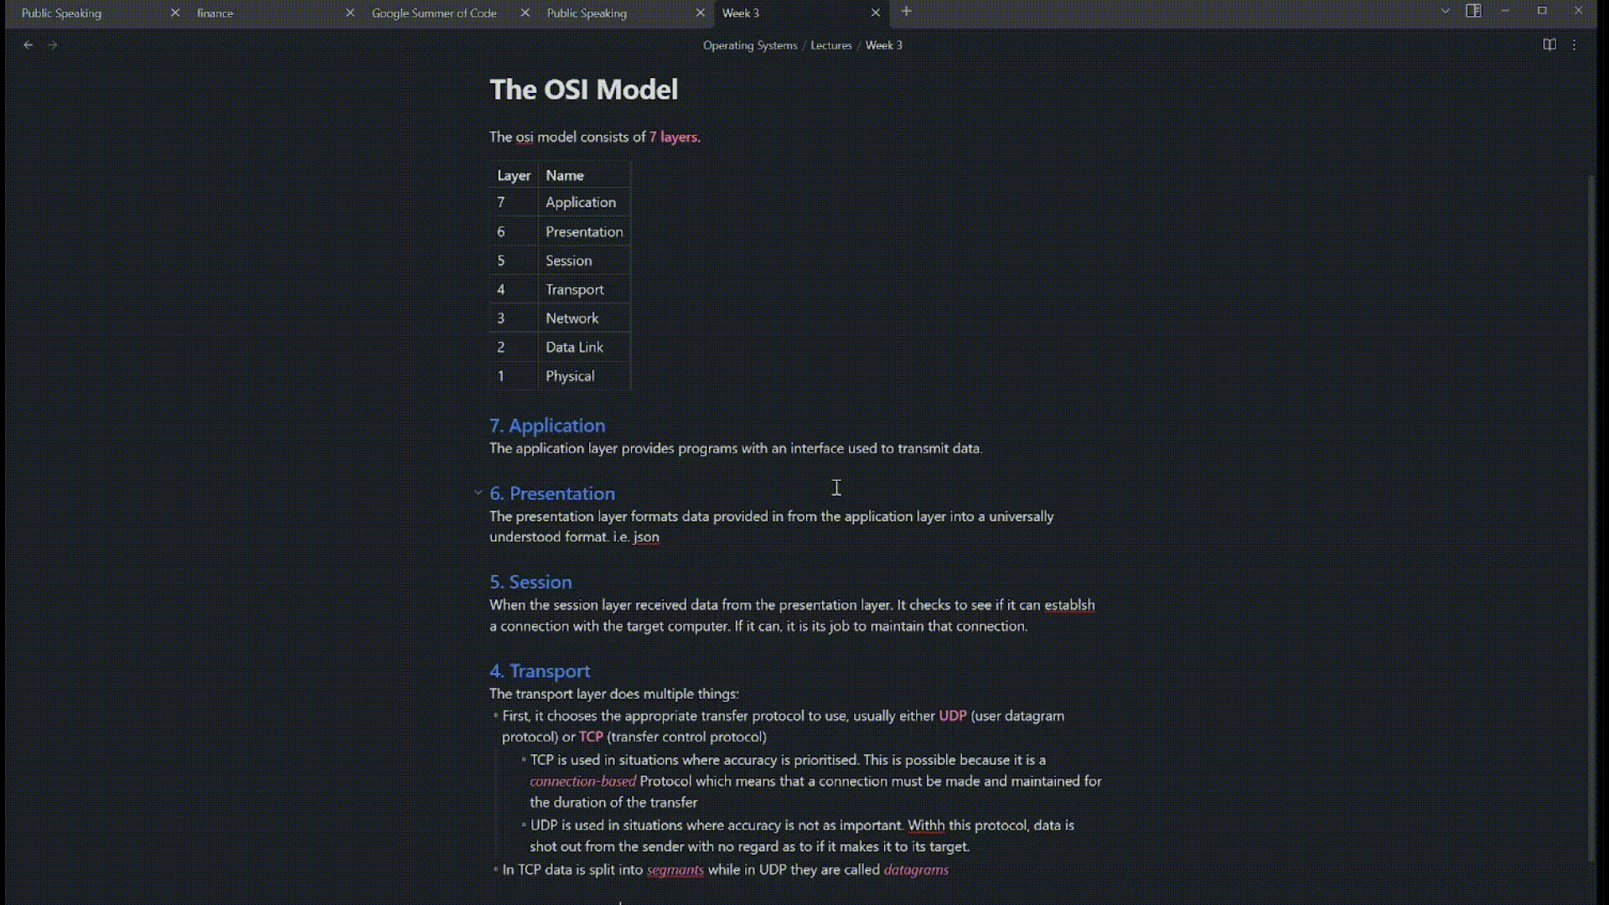
Task: Click the Name column header in table
Action: click(565, 176)
